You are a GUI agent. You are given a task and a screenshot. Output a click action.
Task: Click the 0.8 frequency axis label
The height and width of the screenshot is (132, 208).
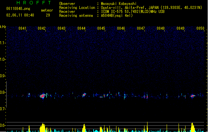(3, 92)
